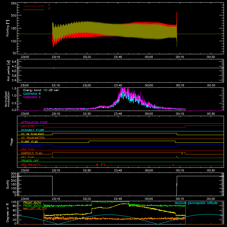Click the 300 tick on Quality axis

tap(14, 174)
